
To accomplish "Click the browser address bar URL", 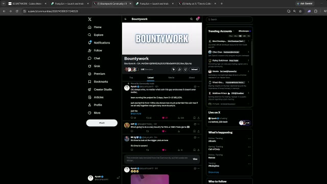I will pyautogui.click(x=53, y=11).
